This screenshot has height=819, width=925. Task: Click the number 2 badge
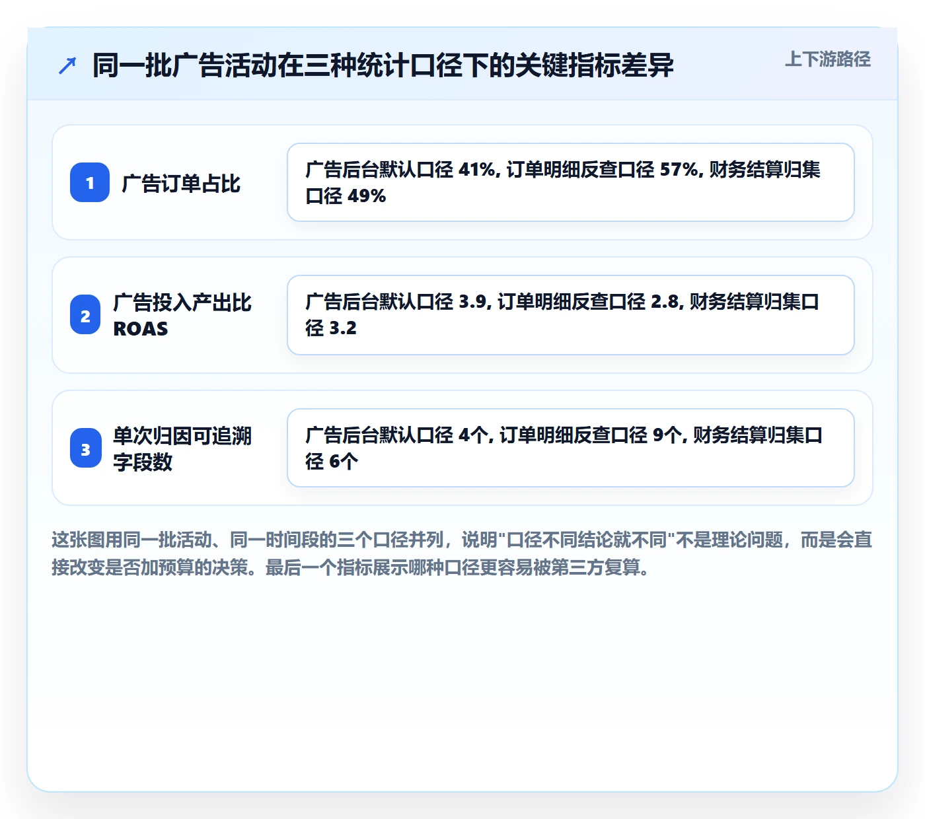pyautogui.click(x=85, y=315)
